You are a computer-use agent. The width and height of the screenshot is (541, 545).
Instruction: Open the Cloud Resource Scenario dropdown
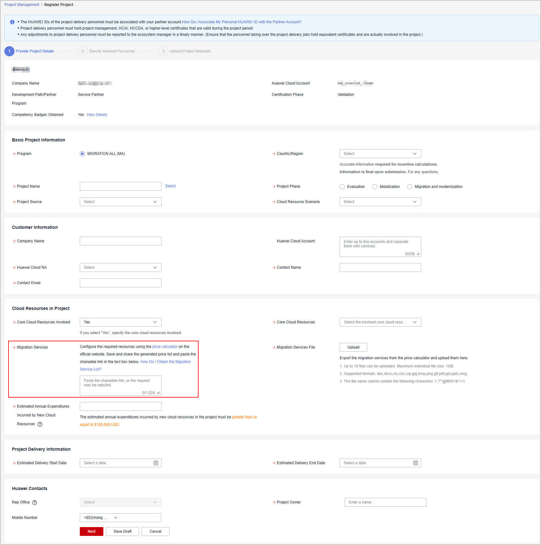pos(380,202)
